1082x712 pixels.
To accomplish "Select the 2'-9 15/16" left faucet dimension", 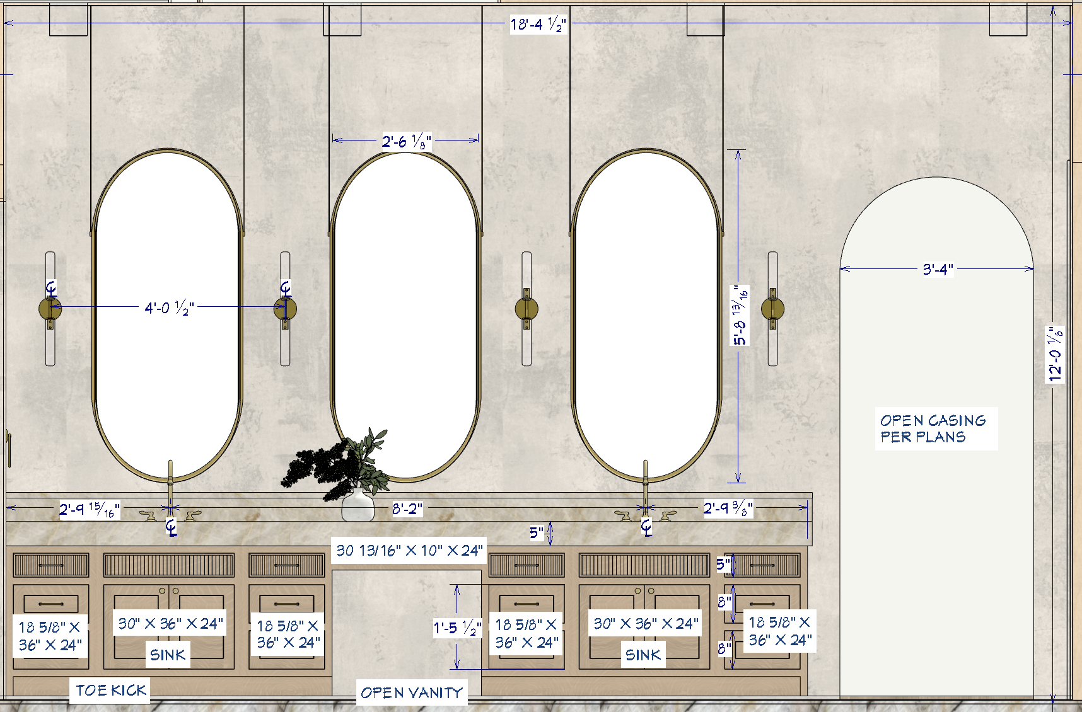I will pyautogui.click(x=89, y=509).
